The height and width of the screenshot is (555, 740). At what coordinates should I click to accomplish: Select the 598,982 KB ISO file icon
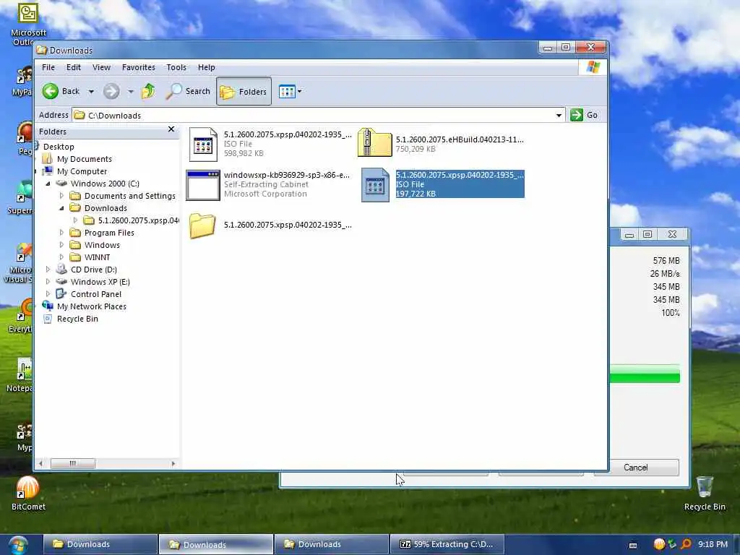click(203, 145)
